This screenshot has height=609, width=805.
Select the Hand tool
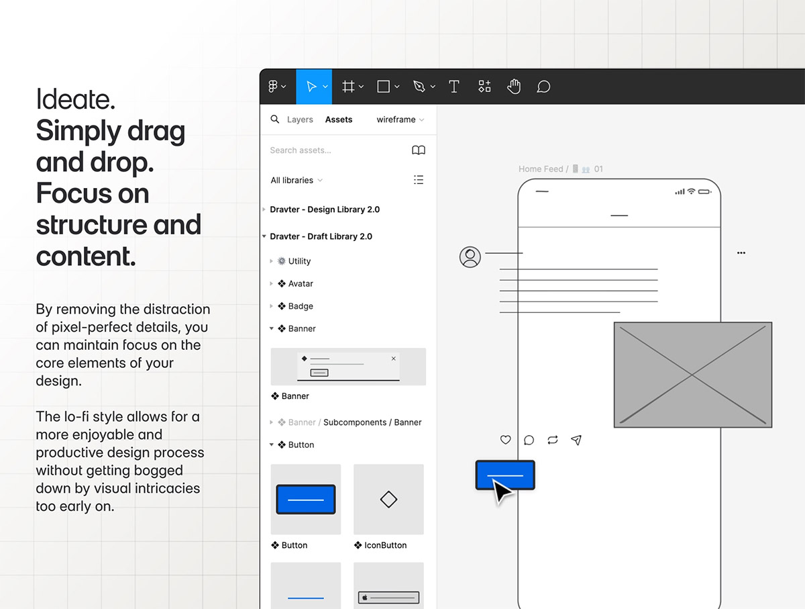(x=514, y=87)
